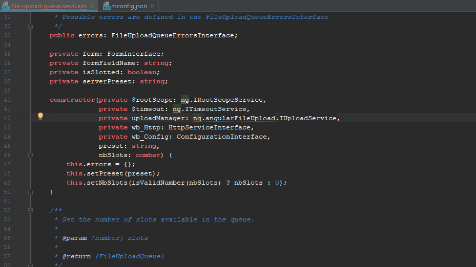Close the tsconfig.json tab
Viewport: 476px width, 267px height.
153,6
